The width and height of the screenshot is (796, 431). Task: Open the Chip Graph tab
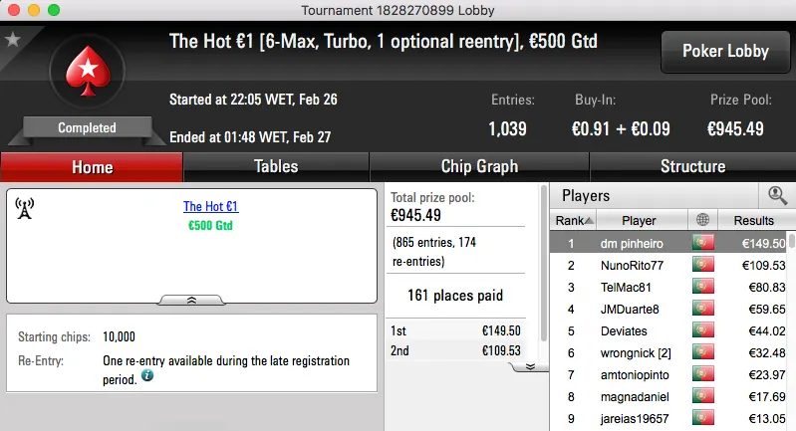tap(479, 166)
